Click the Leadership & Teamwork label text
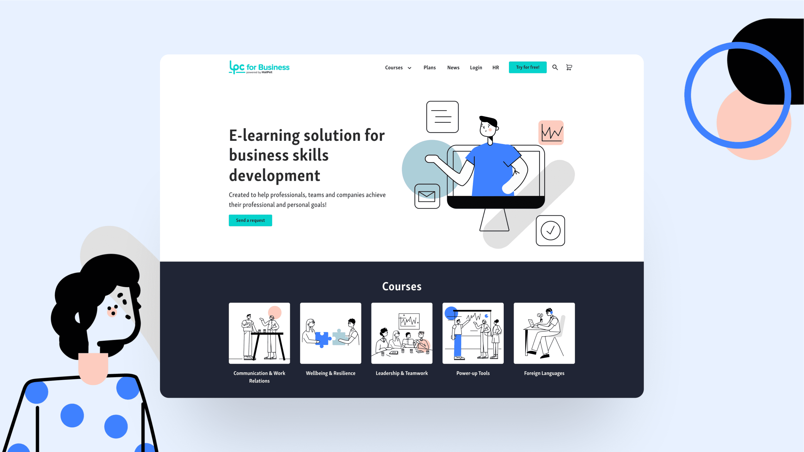Viewport: 804px width, 452px height. tap(402, 373)
